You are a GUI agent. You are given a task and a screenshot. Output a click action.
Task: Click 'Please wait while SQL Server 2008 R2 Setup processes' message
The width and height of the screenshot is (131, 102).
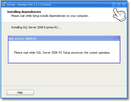click(x=62, y=53)
